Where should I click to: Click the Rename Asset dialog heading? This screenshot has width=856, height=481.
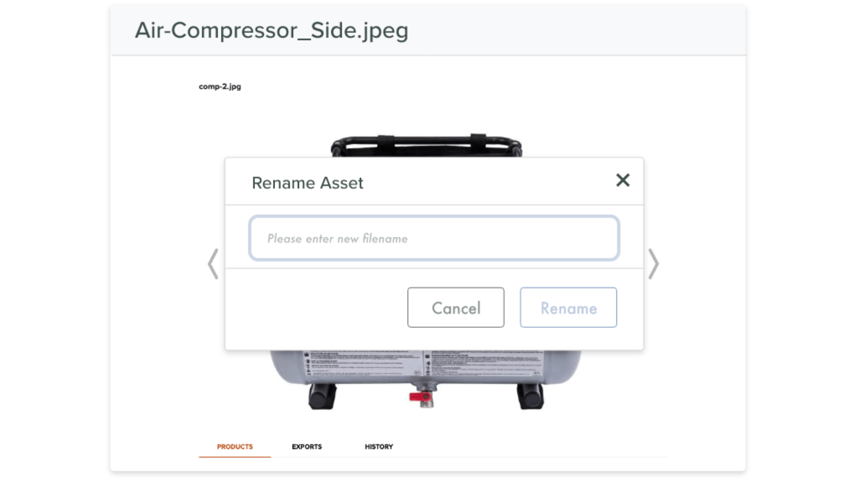click(308, 183)
